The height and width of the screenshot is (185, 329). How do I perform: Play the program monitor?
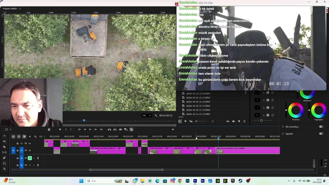tap(90, 129)
